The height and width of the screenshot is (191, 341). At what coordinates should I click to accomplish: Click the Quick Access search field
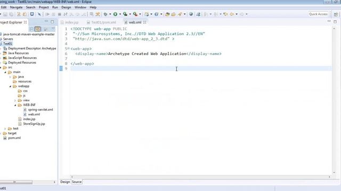[x=319, y=14]
